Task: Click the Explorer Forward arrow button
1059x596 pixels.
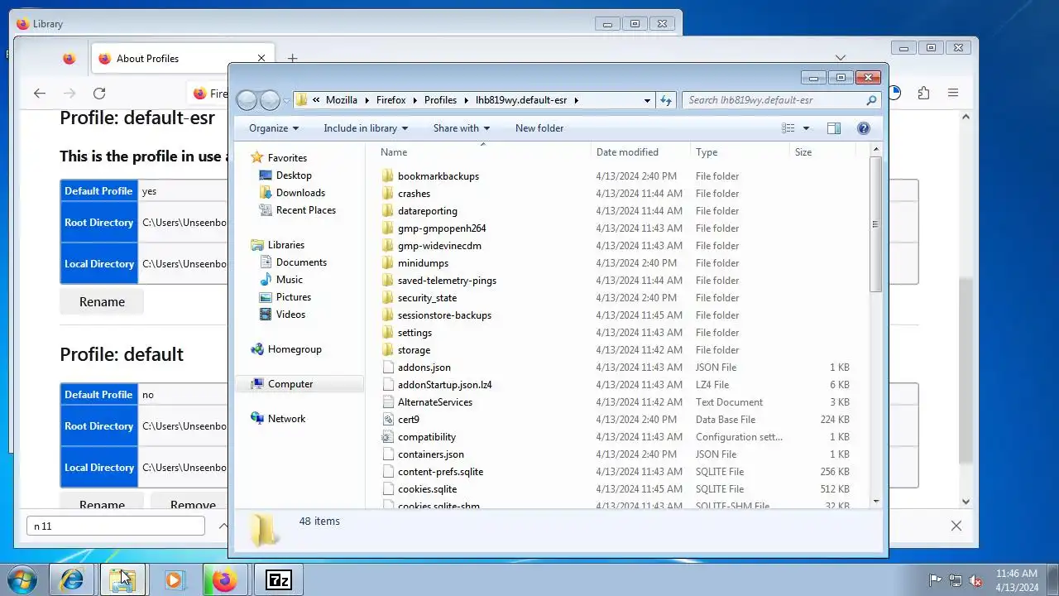Action: (270, 100)
